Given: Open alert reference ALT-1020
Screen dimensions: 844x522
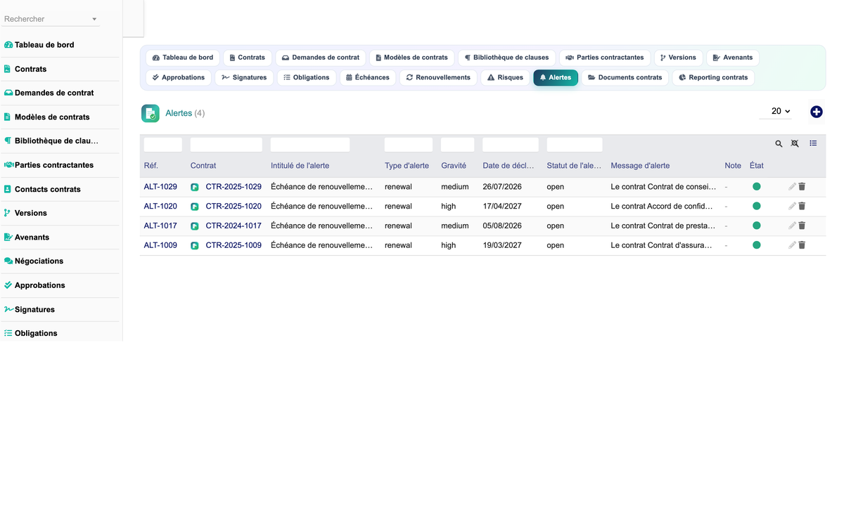Looking at the screenshot, I should 160,207.
